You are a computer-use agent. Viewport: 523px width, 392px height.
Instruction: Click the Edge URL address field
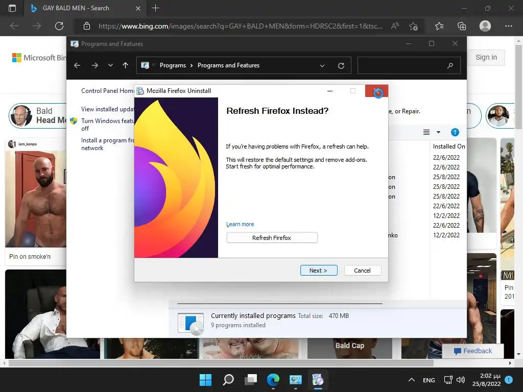tap(240, 26)
